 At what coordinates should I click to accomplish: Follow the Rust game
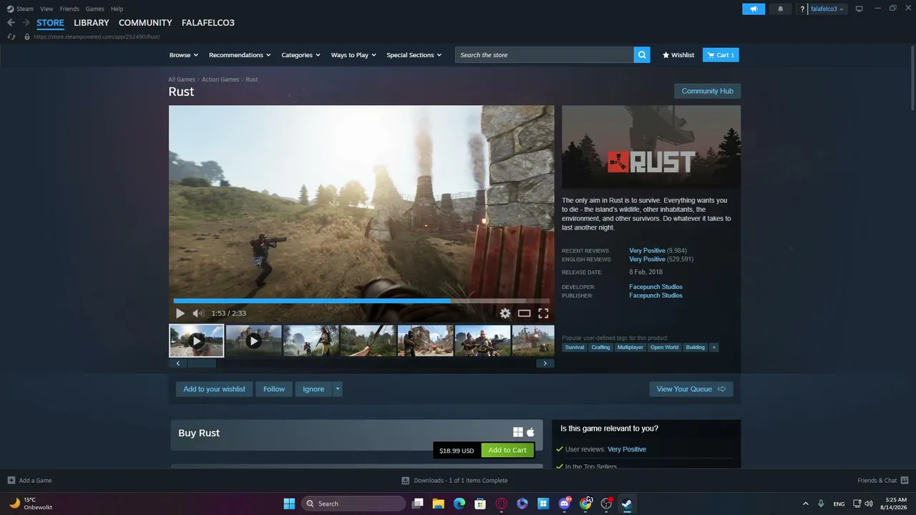tap(274, 389)
